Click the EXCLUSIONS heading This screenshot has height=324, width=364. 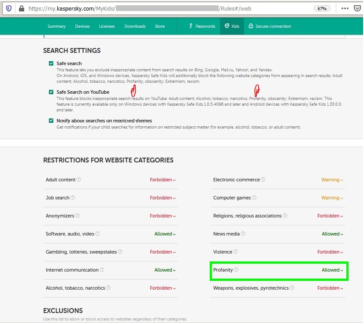pos(63,311)
